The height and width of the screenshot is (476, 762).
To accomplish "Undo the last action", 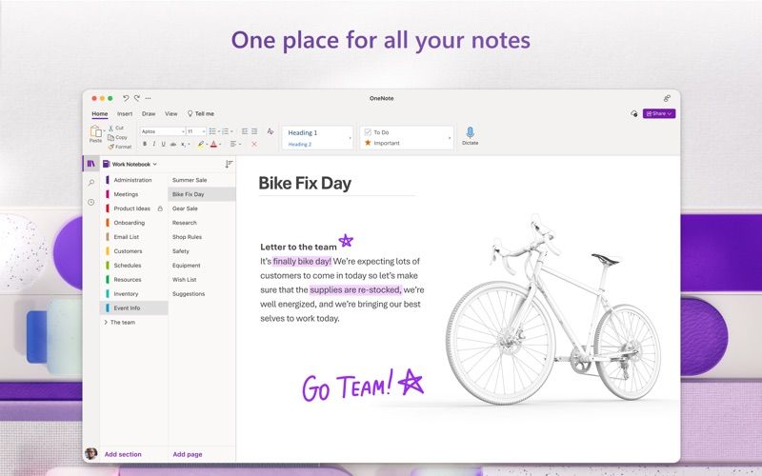I will [x=126, y=98].
